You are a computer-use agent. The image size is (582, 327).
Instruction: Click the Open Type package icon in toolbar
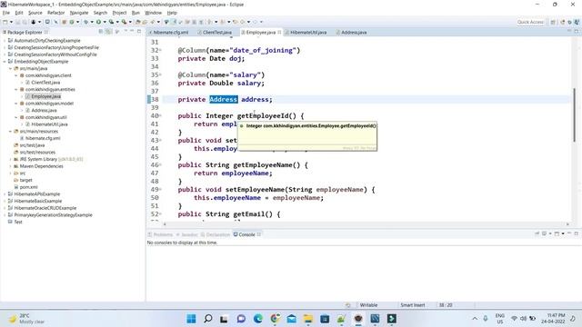pyautogui.click(x=138, y=22)
